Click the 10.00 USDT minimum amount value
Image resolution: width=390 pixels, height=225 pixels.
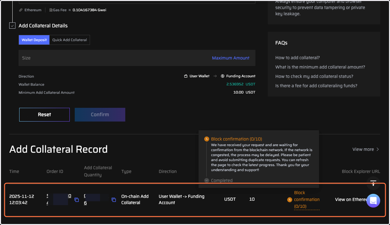[x=244, y=93]
